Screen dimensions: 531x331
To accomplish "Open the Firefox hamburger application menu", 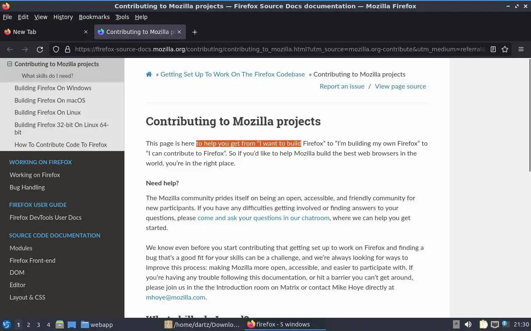I will pyautogui.click(x=521, y=49).
